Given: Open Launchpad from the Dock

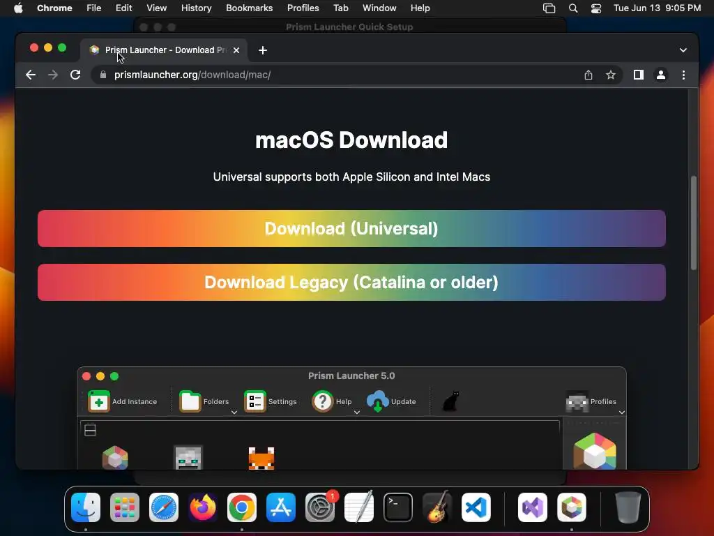Looking at the screenshot, I should tap(125, 507).
